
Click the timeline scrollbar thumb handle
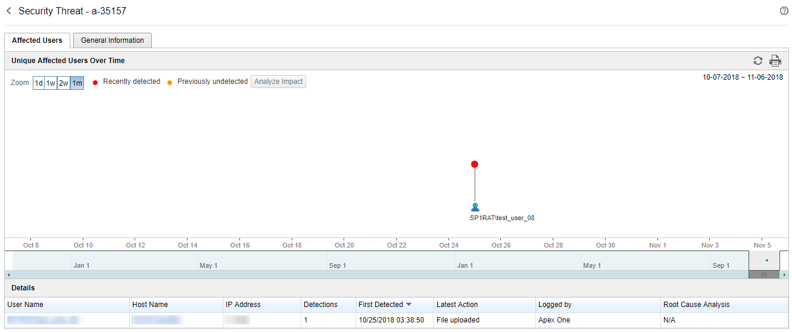click(763, 274)
